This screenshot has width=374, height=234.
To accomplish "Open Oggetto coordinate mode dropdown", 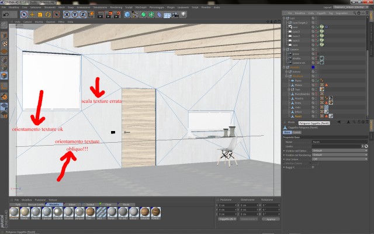I will (x=227, y=219).
